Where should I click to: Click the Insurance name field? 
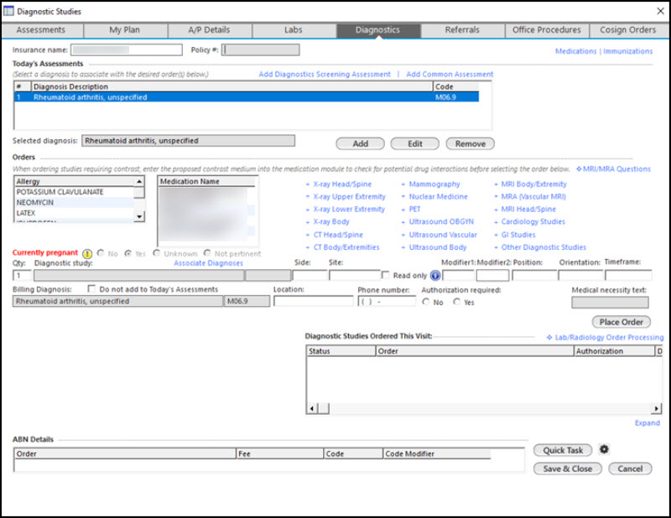click(127, 49)
